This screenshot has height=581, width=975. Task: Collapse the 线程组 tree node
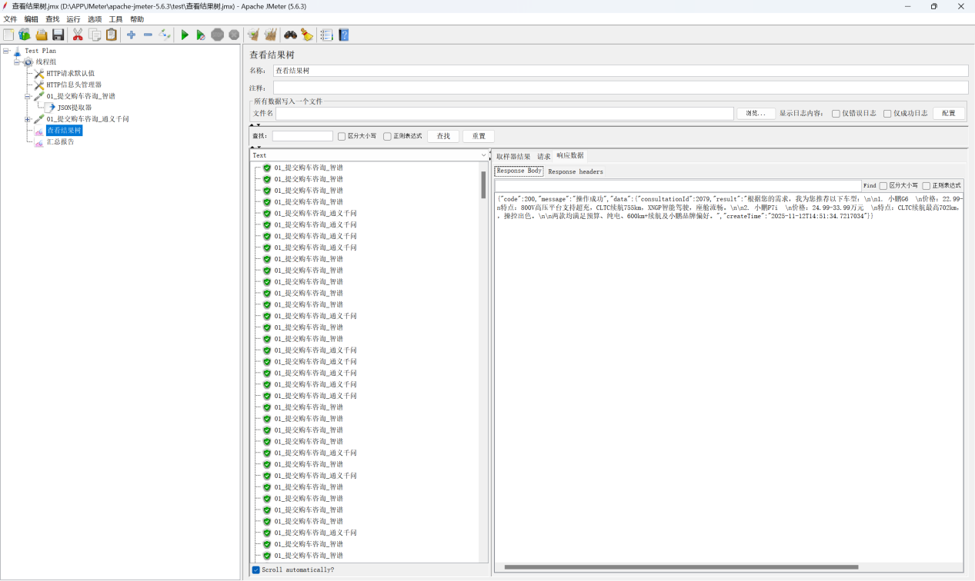[x=17, y=62]
